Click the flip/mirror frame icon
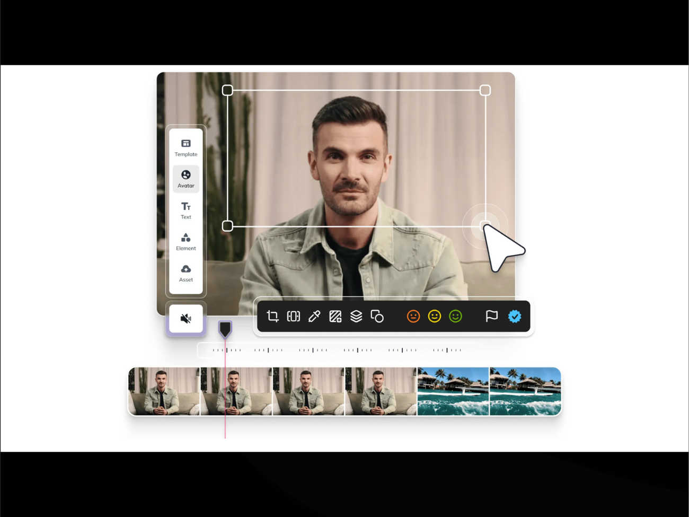 pyautogui.click(x=293, y=317)
